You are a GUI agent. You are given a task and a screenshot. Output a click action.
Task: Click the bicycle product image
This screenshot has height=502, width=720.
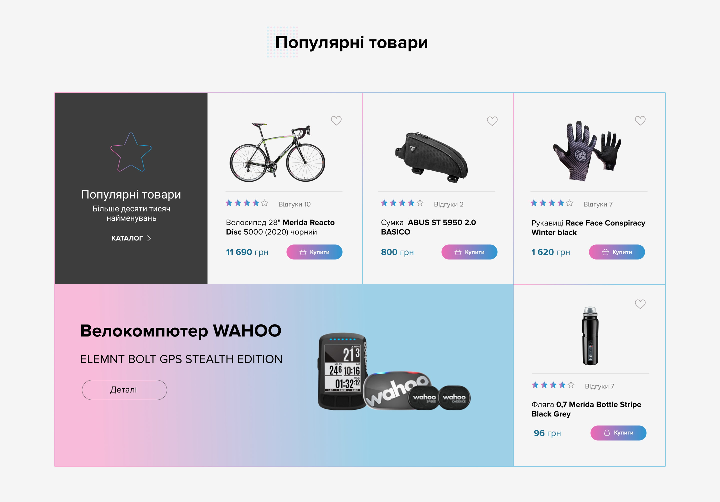(277, 152)
